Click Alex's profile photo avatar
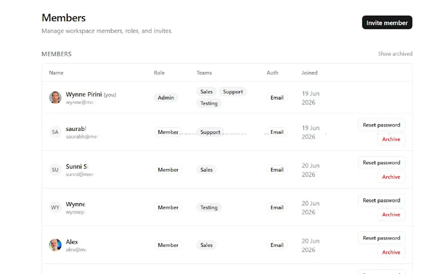This screenshot has height=274, width=433. pos(55,245)
